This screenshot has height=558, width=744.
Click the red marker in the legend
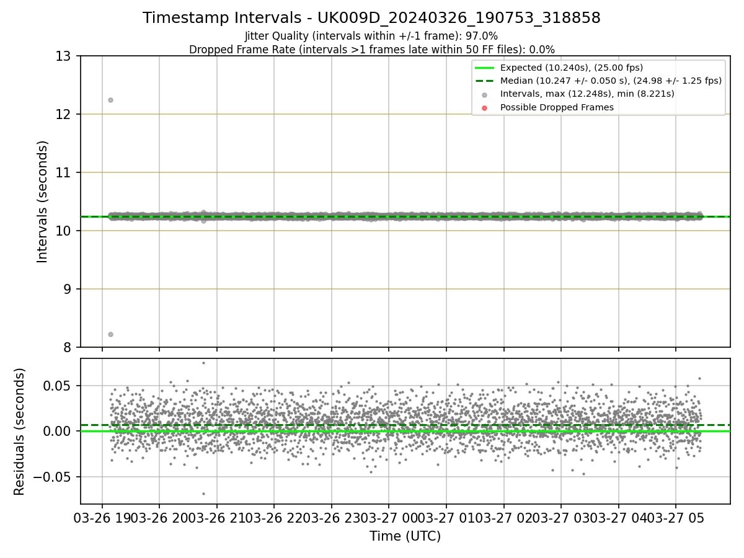click(x=485, y=108)
